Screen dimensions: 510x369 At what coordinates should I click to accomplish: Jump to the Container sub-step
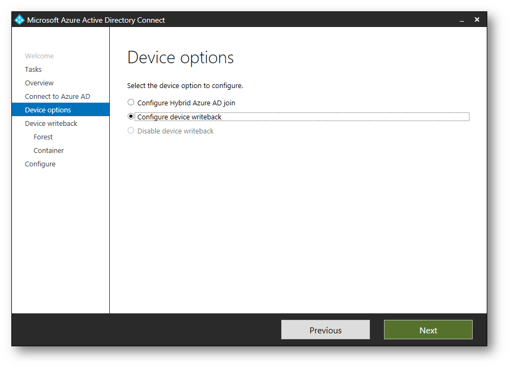tap(49, 151)
